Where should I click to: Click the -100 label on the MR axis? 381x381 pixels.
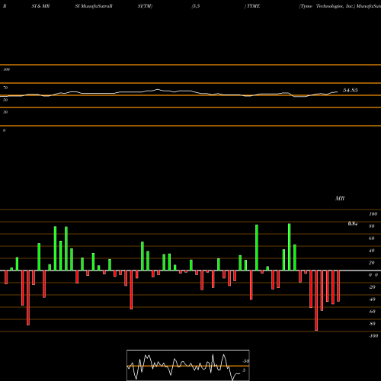point(373,336)
